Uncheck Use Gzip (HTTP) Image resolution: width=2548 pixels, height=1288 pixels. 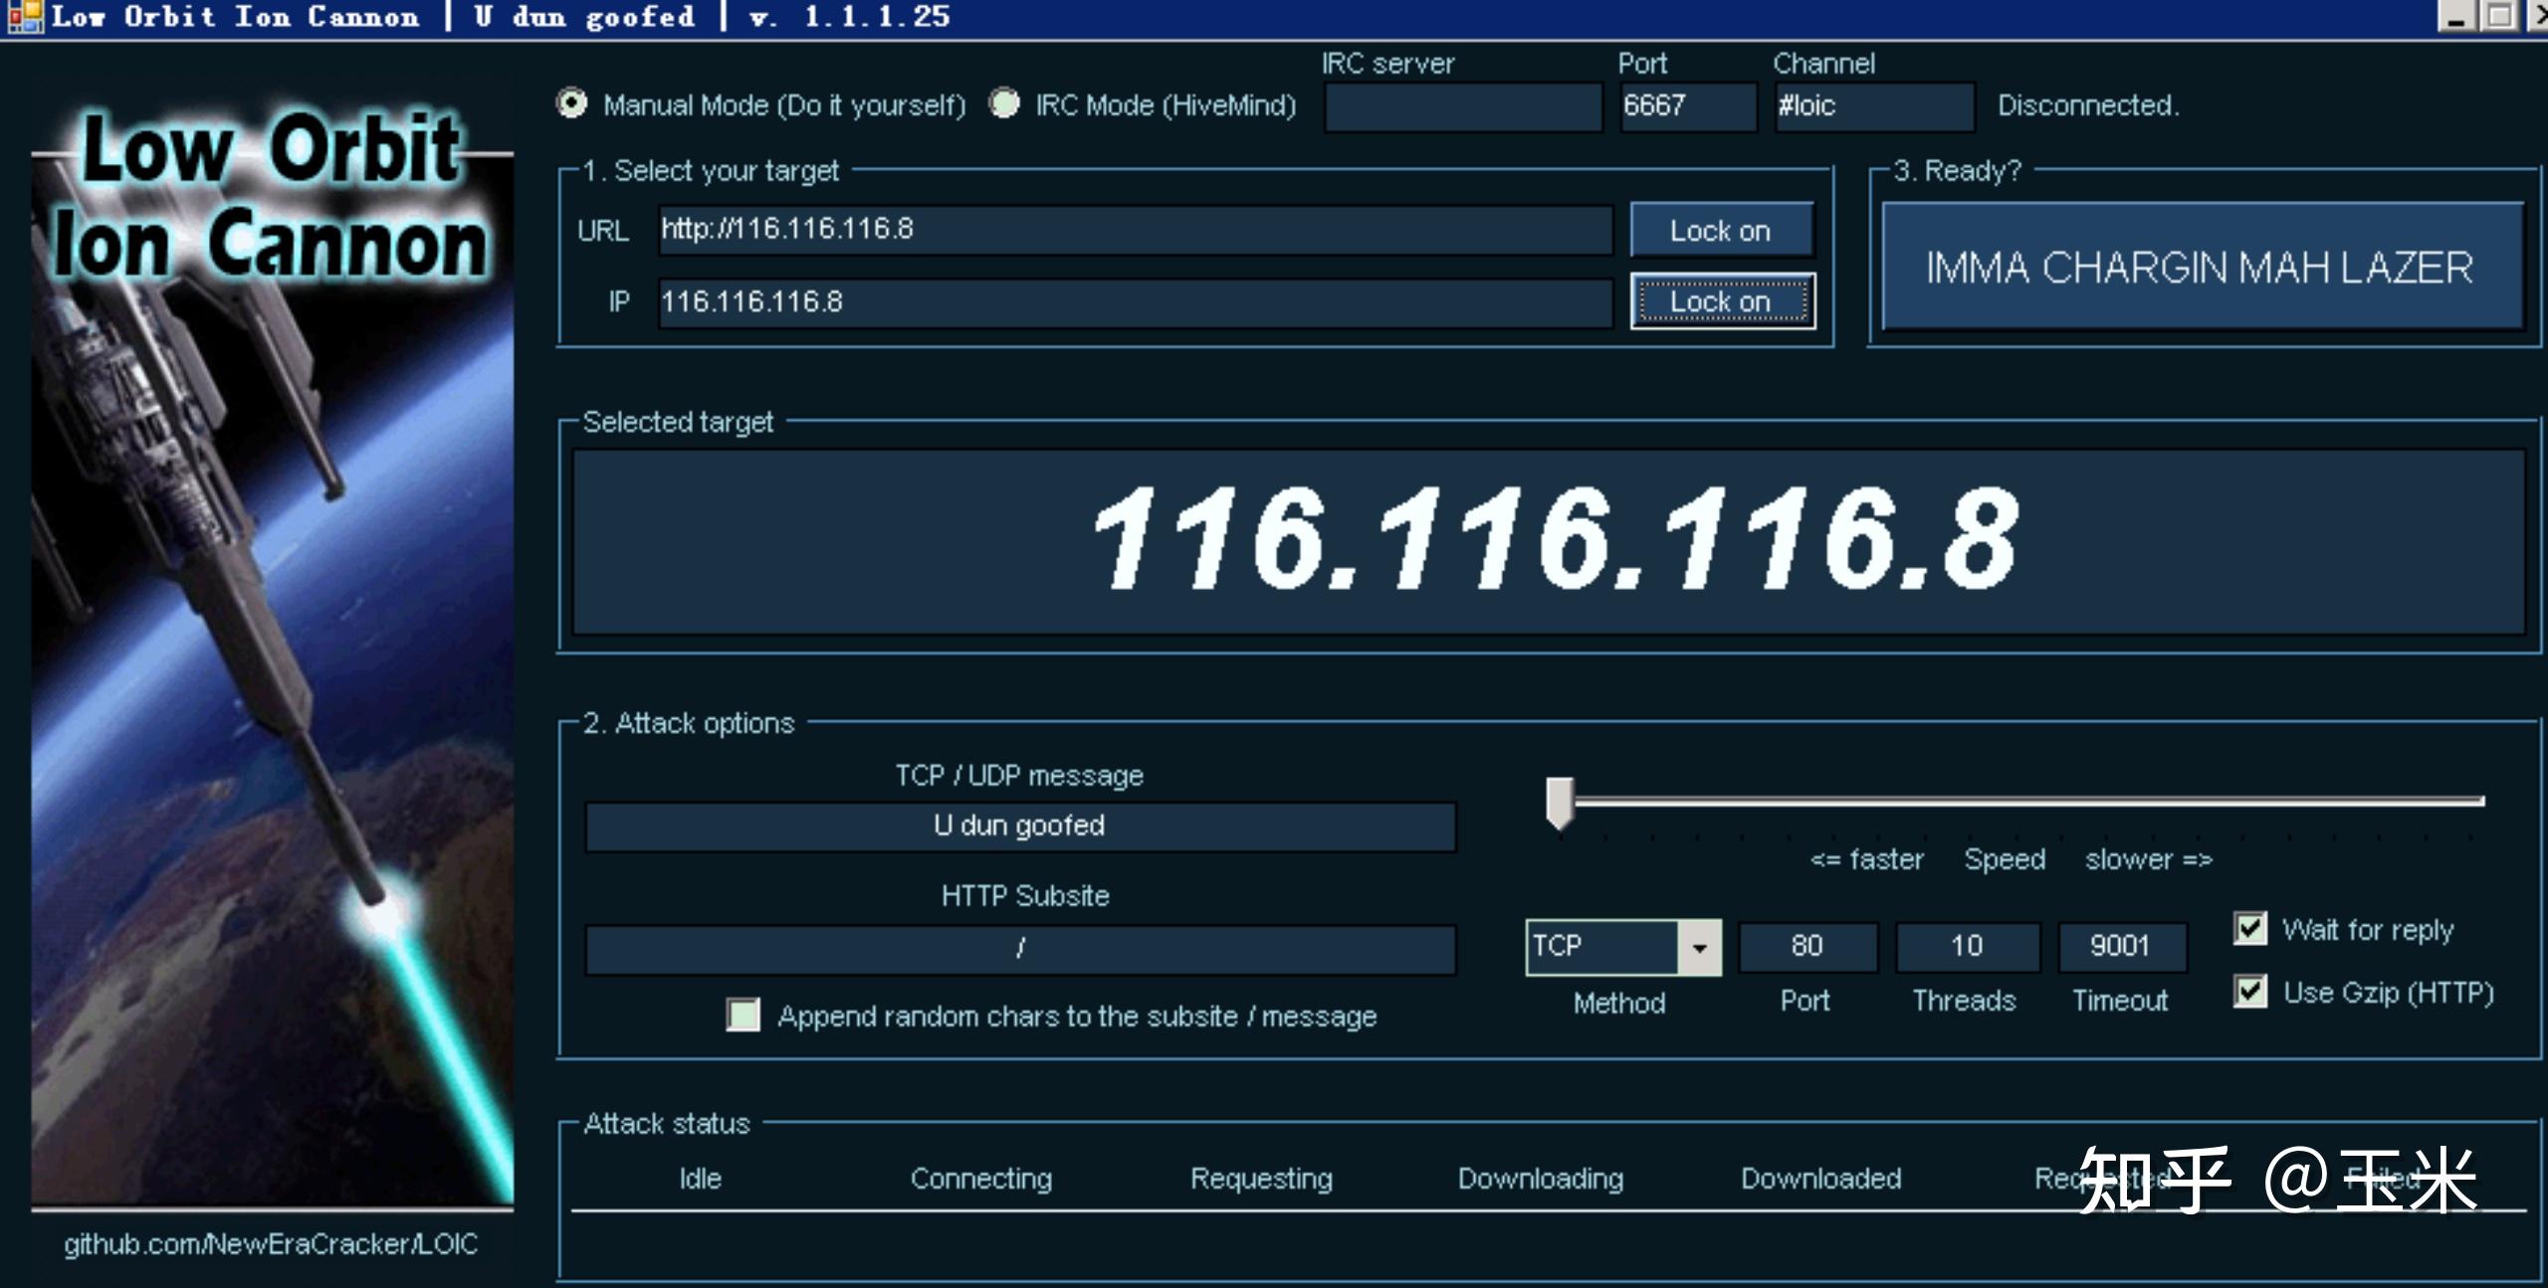tap(2251, 992)
